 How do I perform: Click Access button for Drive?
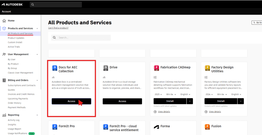122,101
